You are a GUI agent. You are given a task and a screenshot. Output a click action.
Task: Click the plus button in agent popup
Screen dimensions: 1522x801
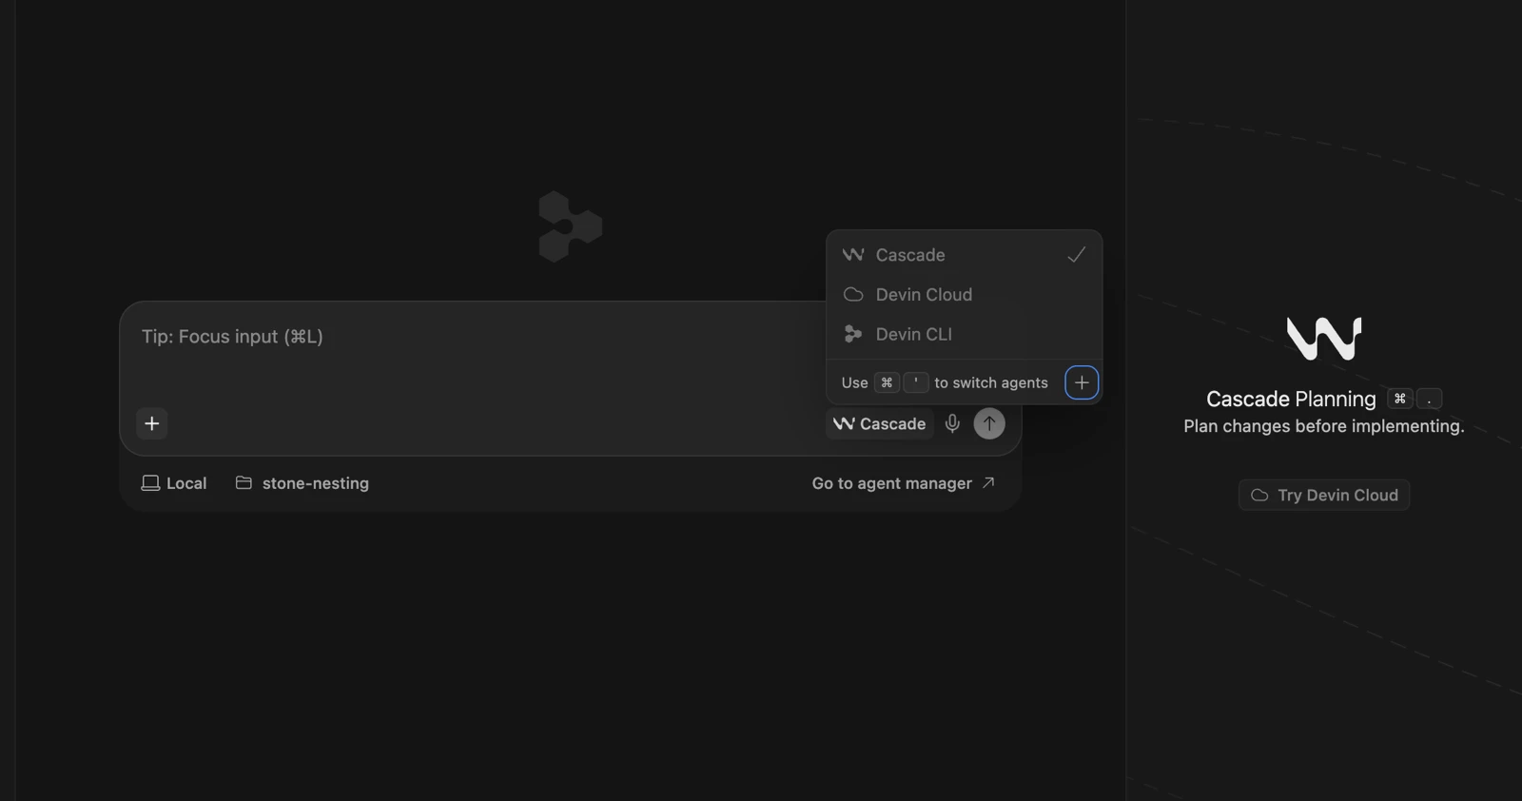1082,382
